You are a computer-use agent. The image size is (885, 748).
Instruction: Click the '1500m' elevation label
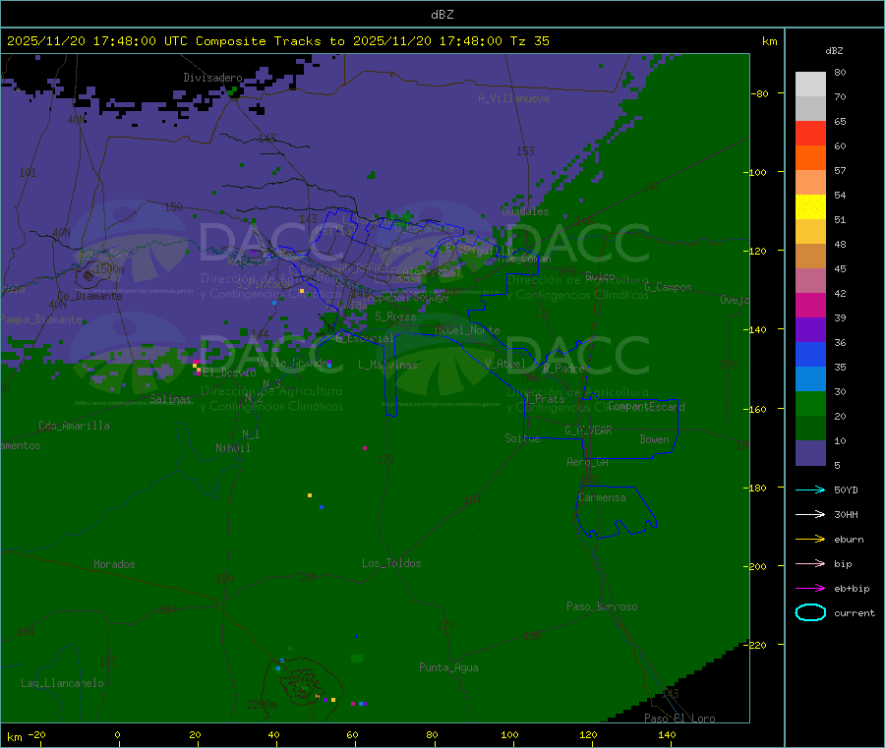pyautogui.click(x=109, y=269)
